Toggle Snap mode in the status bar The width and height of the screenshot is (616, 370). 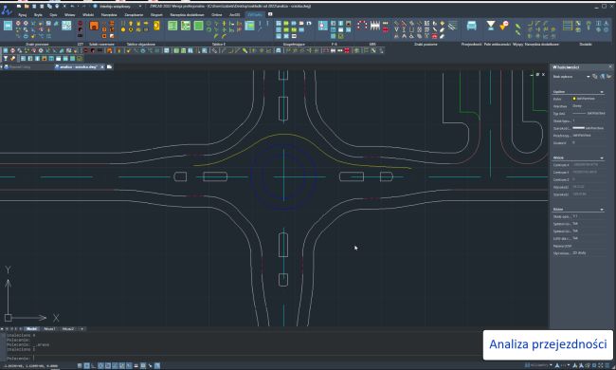click(80, 365)
